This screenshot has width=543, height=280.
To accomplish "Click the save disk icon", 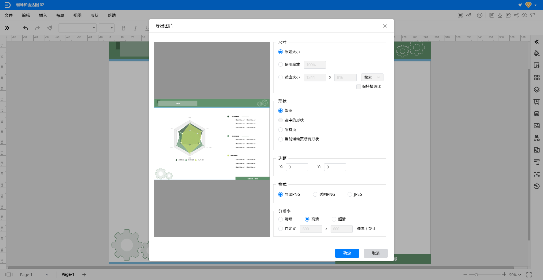I will [492, 15].
